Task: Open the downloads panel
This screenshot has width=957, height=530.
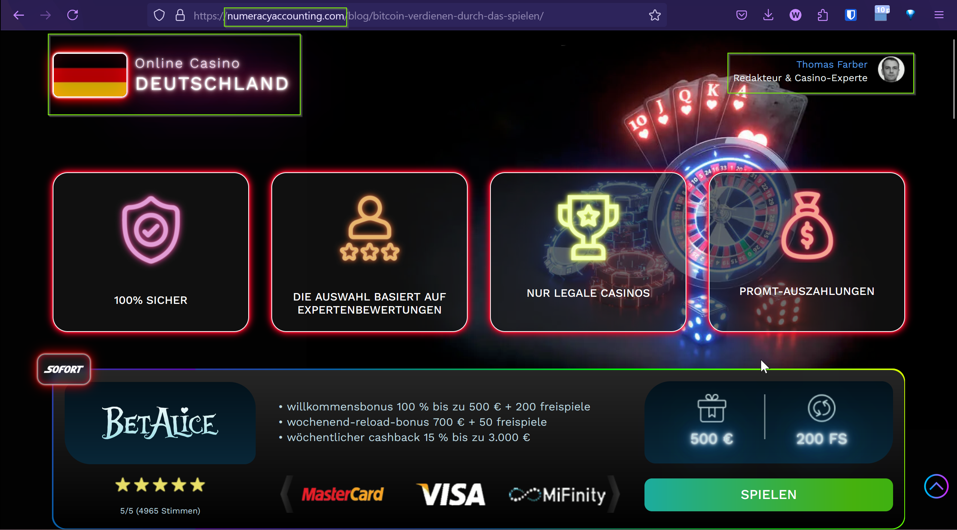Action: click(768, 15)
